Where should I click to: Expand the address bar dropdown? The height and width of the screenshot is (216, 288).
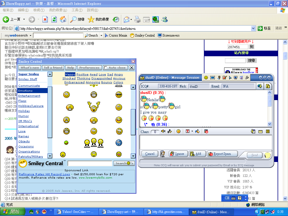253,28
